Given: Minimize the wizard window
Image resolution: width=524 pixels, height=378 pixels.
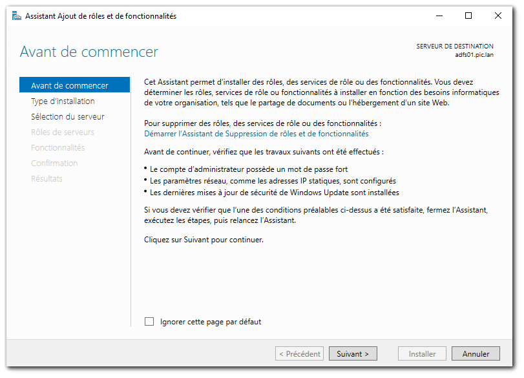Looking at the screenshot, I should tap(439, 16).
